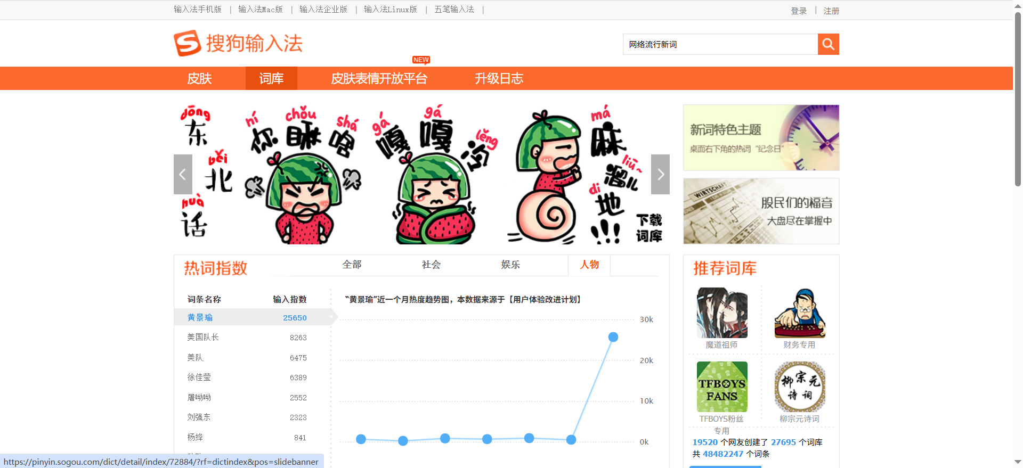The height and width of the screenshot is (468, 1023).
Task: Click inside the search input field
Action: (x=720, y=44)
